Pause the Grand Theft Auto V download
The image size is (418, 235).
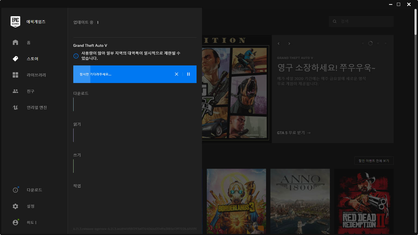click(188, 74)
